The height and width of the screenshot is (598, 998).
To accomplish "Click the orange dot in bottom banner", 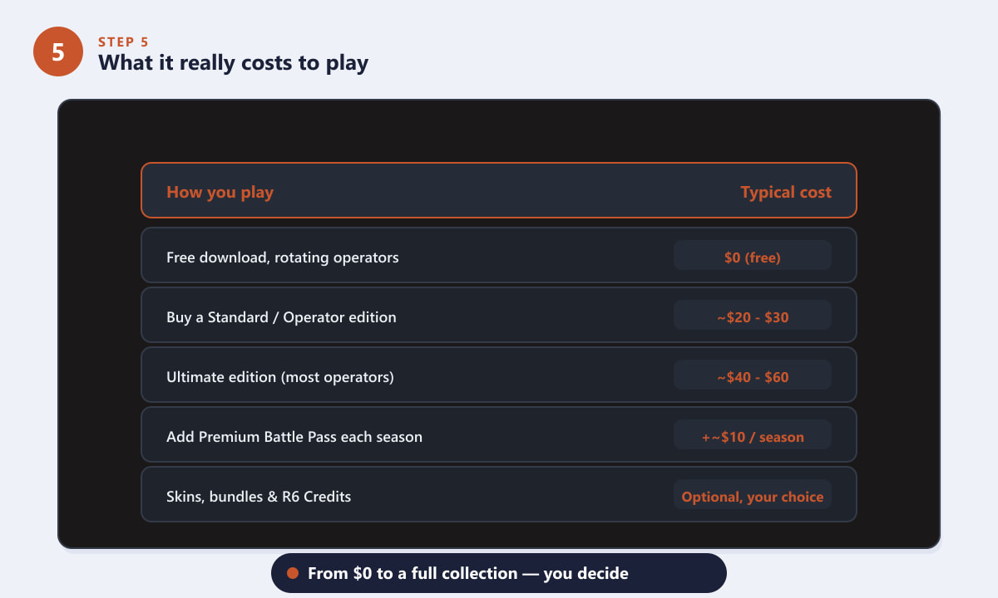I will [x=292, y=573].
